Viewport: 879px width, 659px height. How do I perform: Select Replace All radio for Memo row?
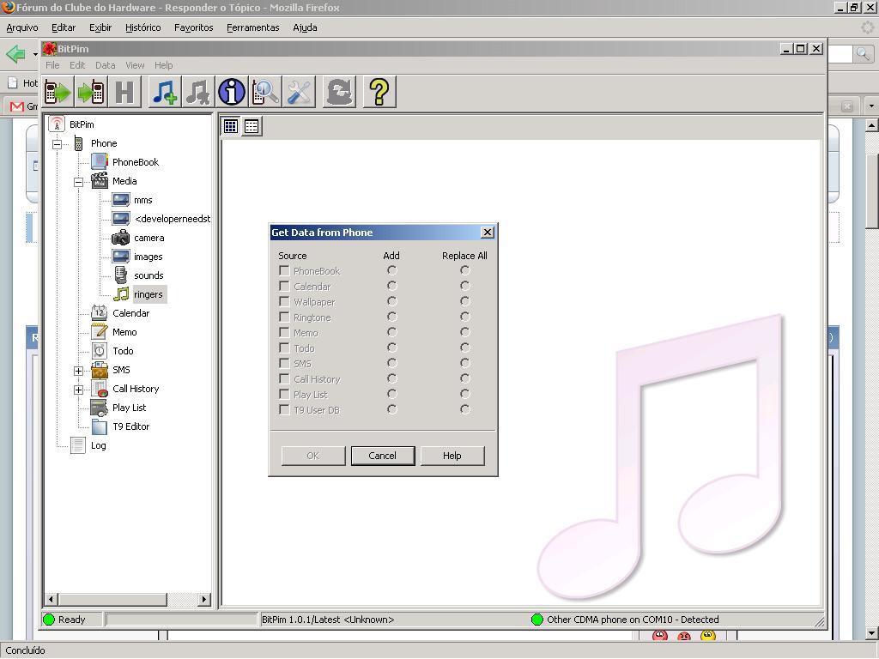pyautogui.click(x=464, y=332)
